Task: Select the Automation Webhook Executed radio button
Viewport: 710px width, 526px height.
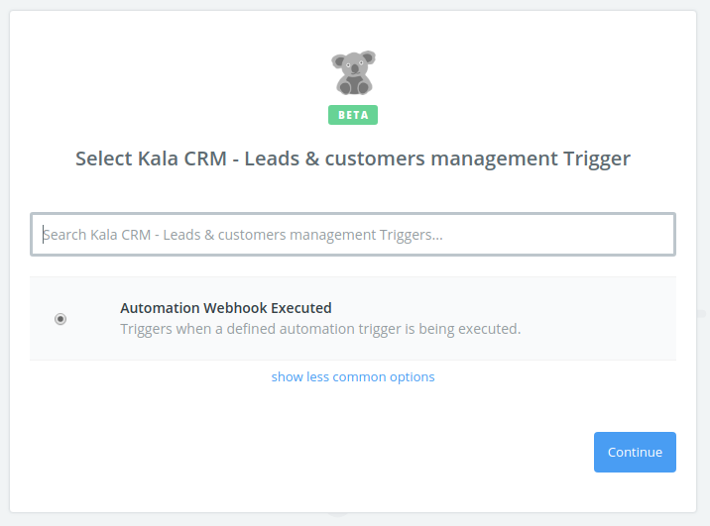Action: pyautogui.click(x=60, y=319)
